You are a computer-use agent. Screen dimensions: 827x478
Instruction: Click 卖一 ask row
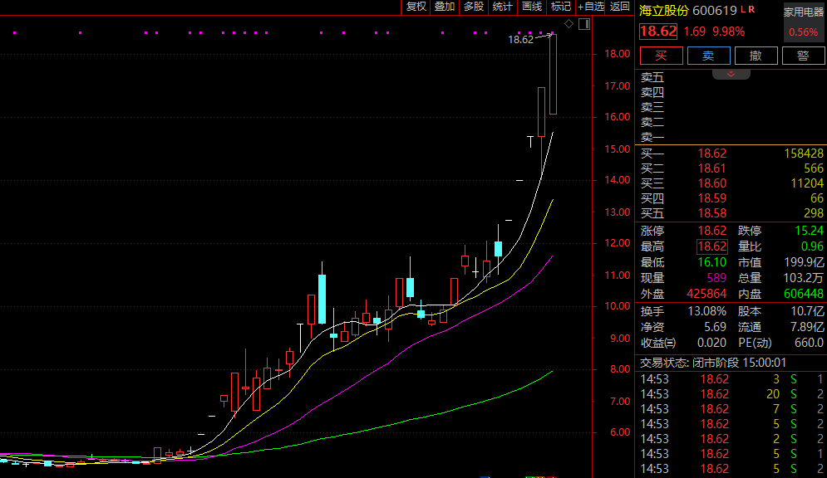(x=731, y=138)
